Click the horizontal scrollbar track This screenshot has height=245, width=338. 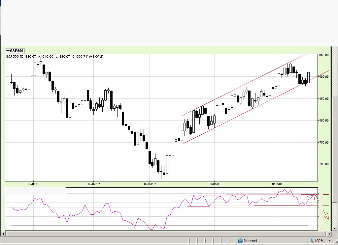tap(166, 233)
